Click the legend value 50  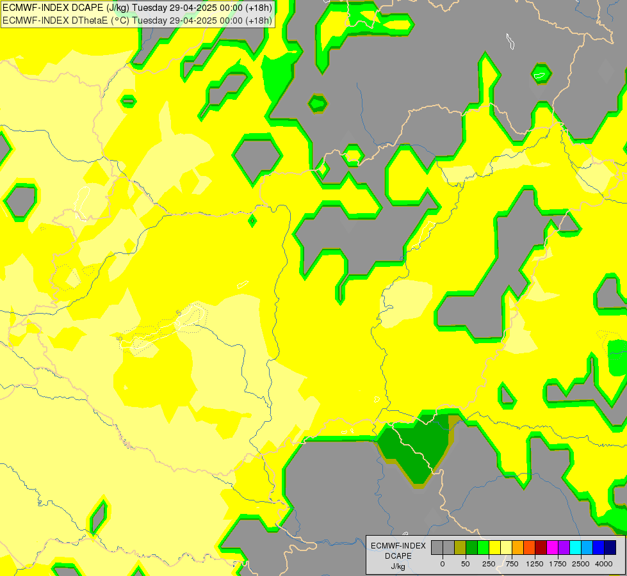466,564
